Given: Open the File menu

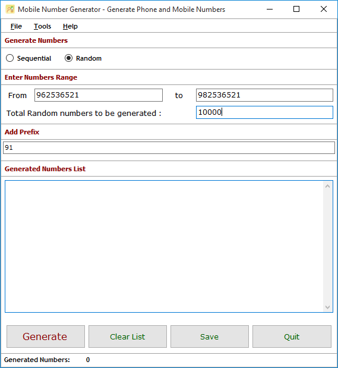Looking at the screenshot, I should point(16,26).
